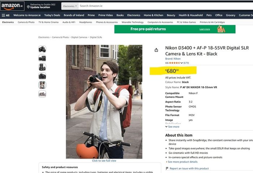Click Brand: Nikon link

173,59
